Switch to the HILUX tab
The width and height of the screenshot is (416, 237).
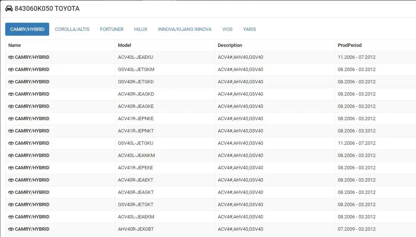(x=141, y=29)
